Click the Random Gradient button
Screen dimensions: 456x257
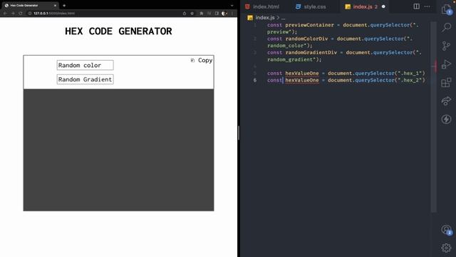click(x=85, y=79)
